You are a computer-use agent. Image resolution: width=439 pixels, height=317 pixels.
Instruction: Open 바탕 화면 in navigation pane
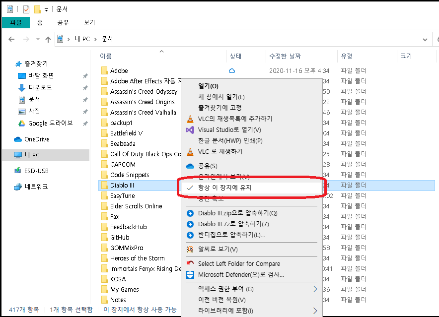(x=41, y=75)
